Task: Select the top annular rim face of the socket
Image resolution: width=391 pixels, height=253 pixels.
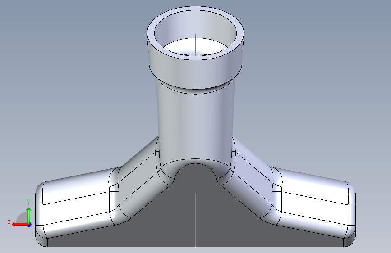Action: point(151,34)
